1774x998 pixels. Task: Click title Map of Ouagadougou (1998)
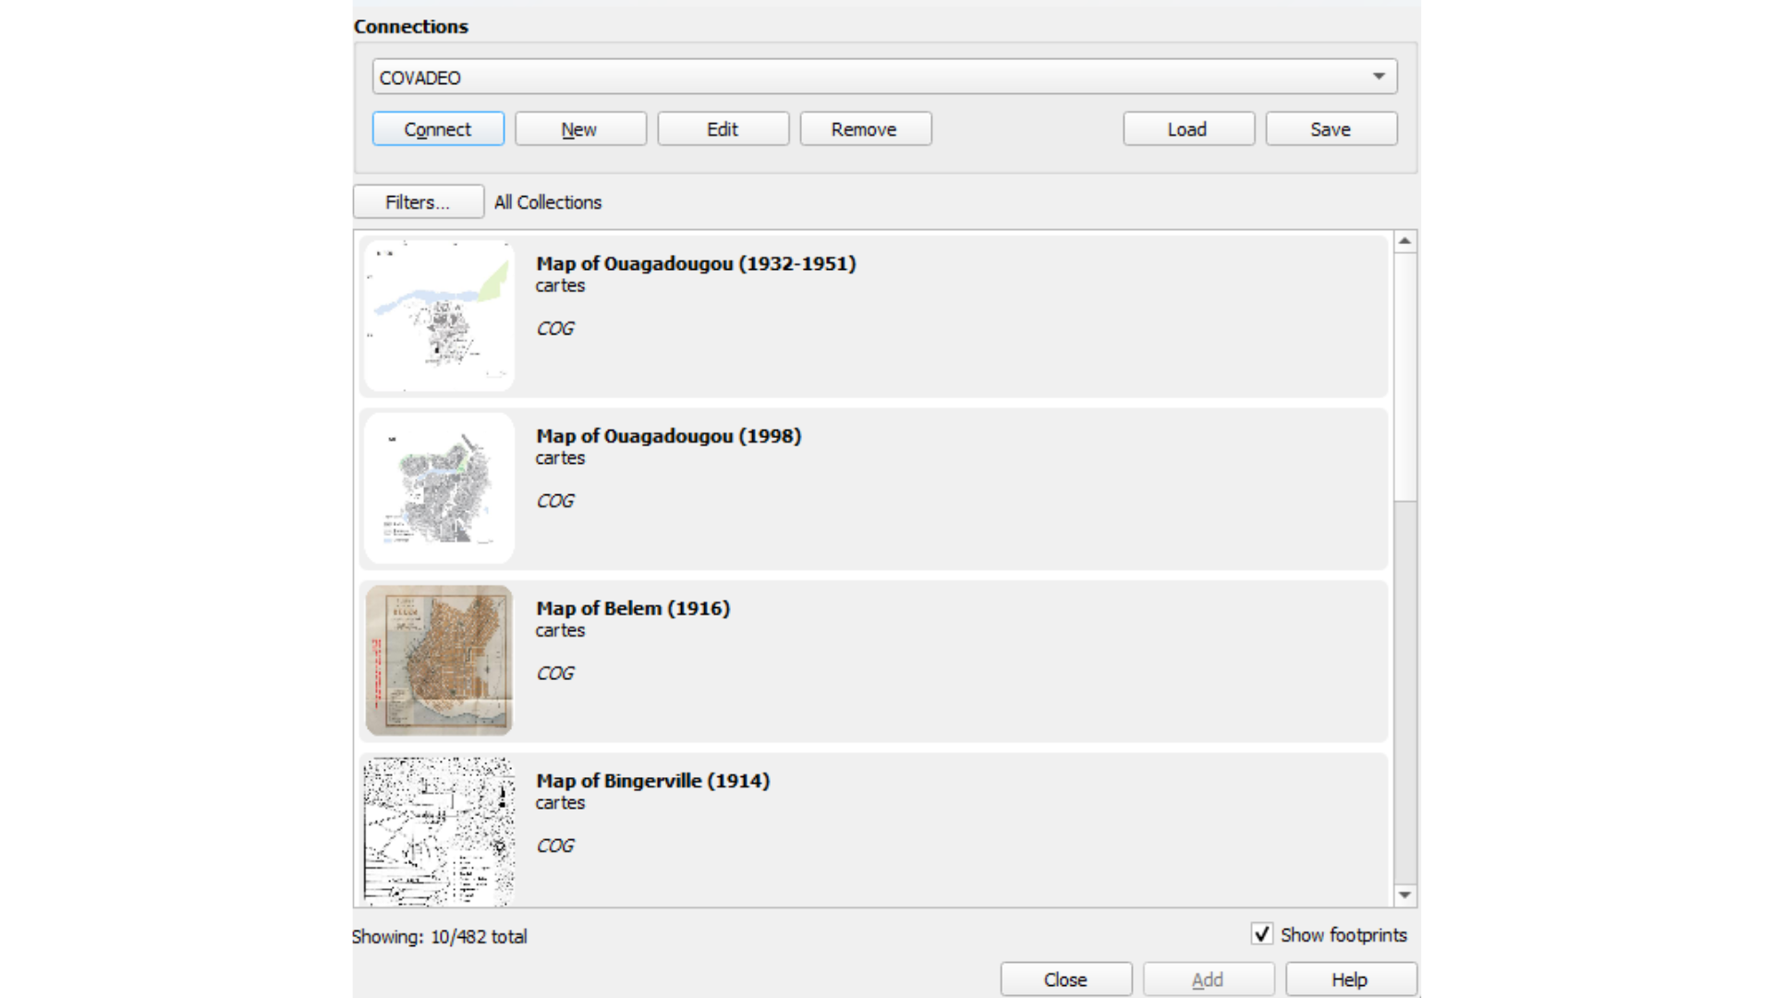pos(668,436)
